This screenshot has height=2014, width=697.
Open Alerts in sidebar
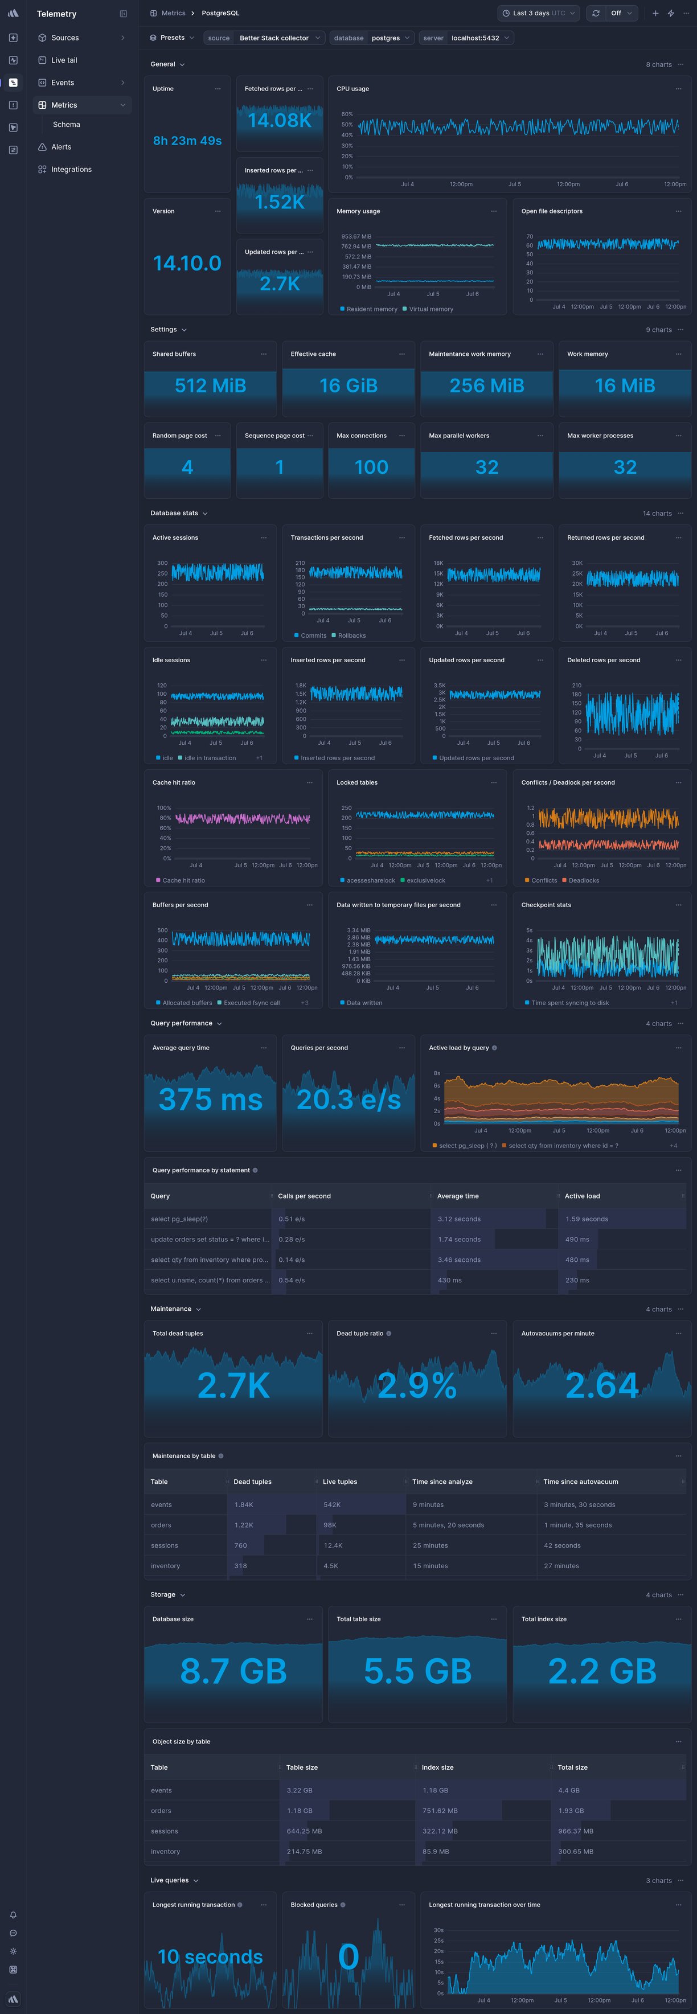tap(82, 147)
